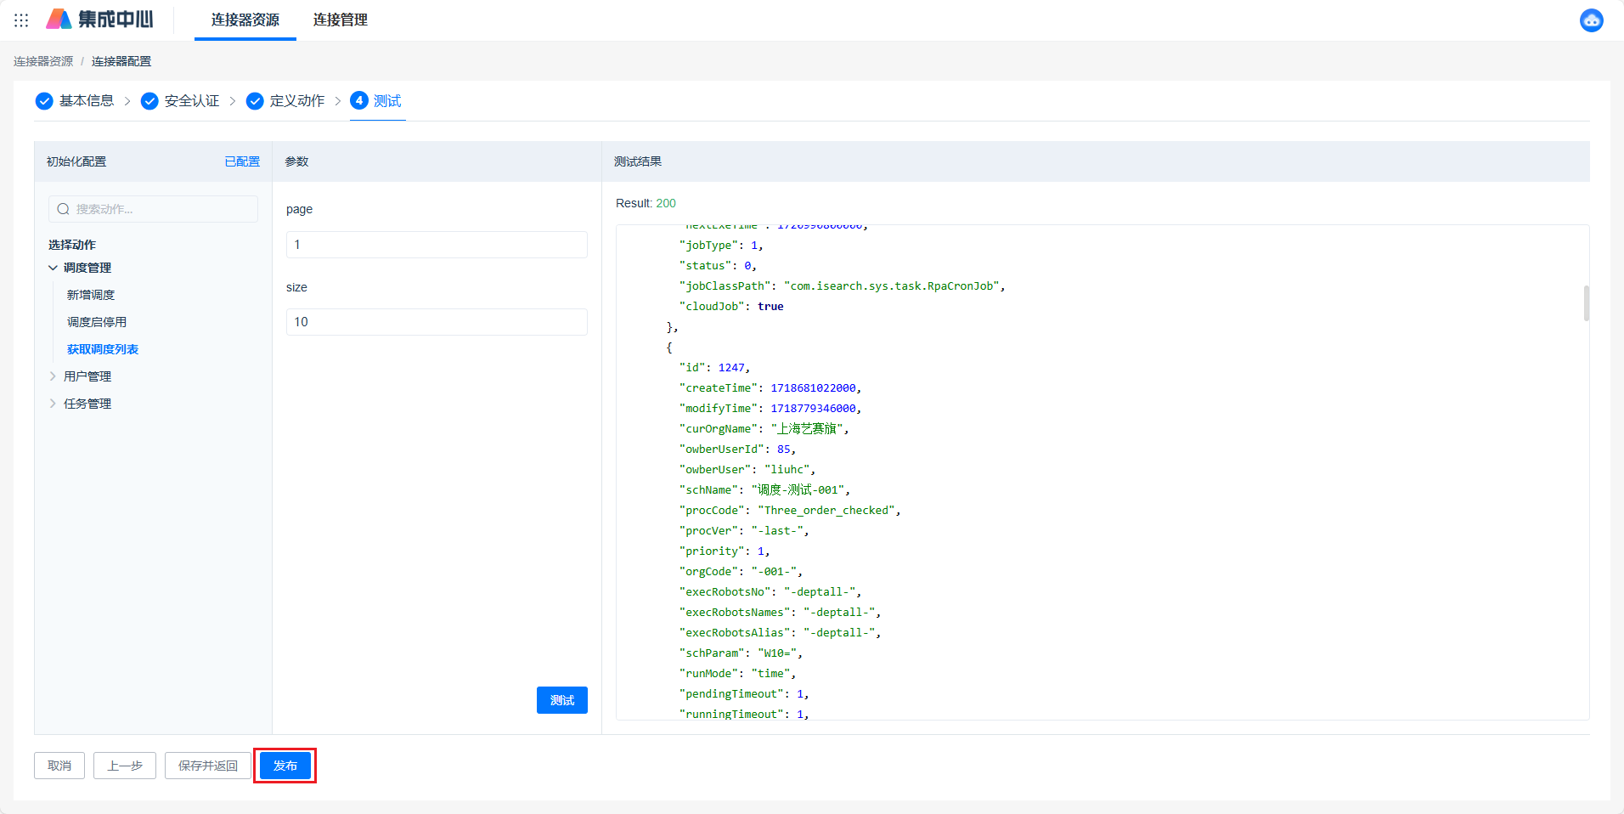The image size is (1624, 814).
Task: Click the "owberUserId": 85 line
Action: (737, 449)
